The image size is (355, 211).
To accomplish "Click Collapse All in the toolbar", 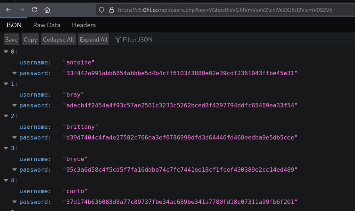I will point(58,39).
